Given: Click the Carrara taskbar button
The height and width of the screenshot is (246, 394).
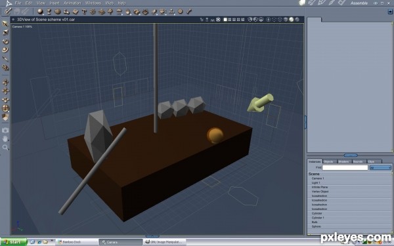Looking at the screenshot, I should (x=121, y=242).
